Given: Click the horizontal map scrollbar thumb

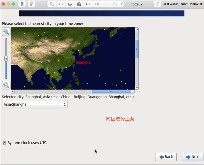Looking at the screenshot, I should 111,91.
